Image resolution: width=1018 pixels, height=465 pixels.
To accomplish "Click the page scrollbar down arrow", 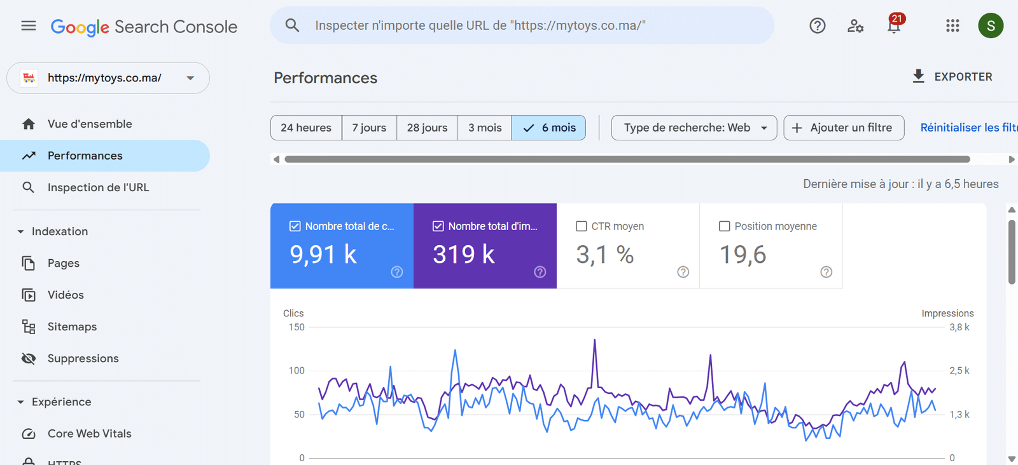I will point(1012,459).
